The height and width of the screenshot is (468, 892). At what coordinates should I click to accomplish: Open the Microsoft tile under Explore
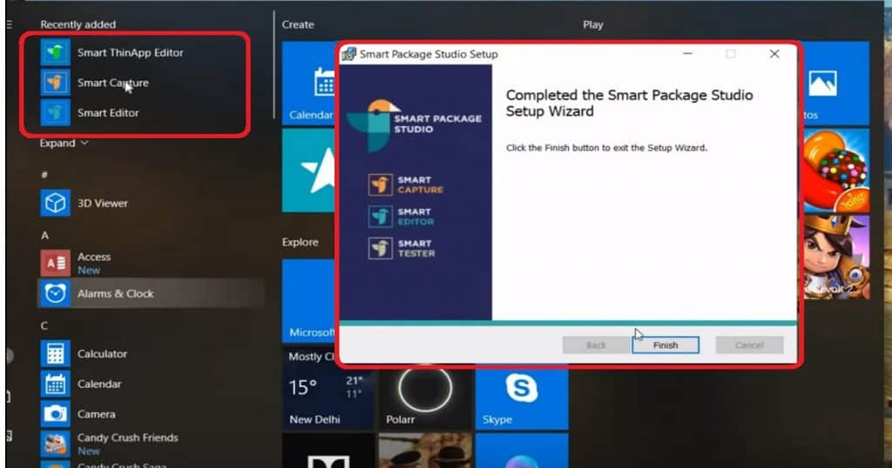[309, 301]
